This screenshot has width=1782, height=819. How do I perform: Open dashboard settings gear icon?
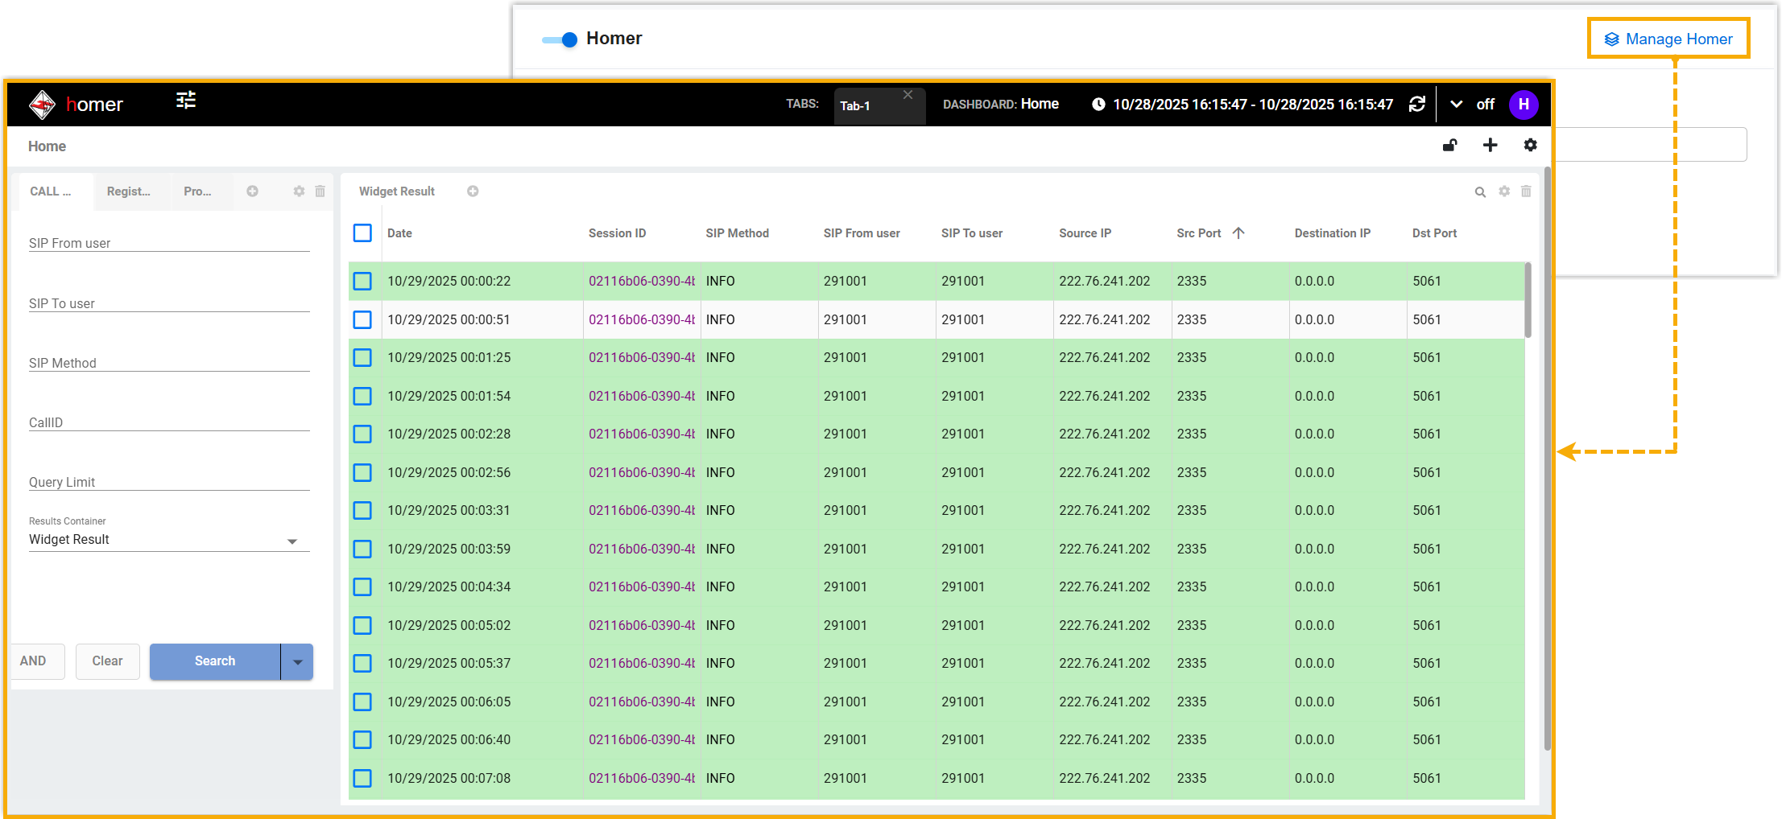point(1530,146)
